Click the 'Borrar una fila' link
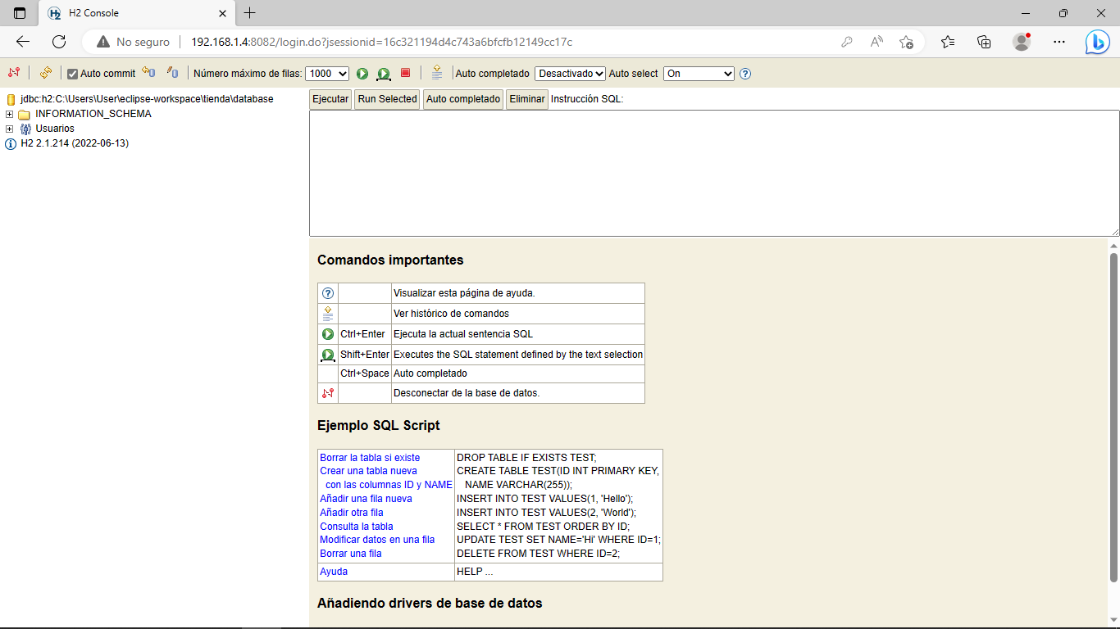 pos(351,554)
